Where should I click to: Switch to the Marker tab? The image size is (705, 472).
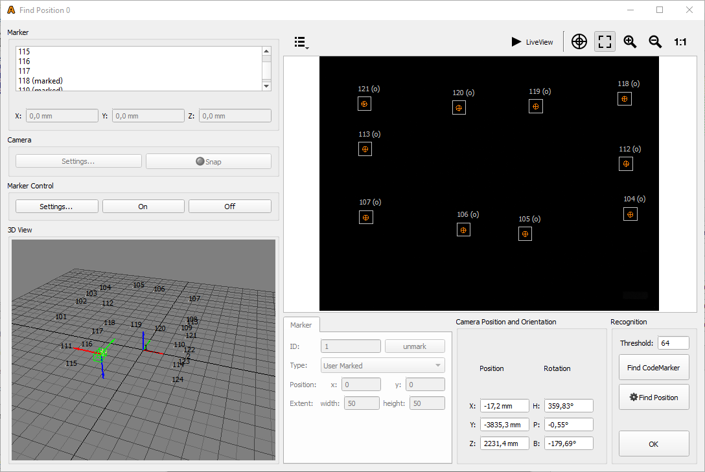(301, 325)
